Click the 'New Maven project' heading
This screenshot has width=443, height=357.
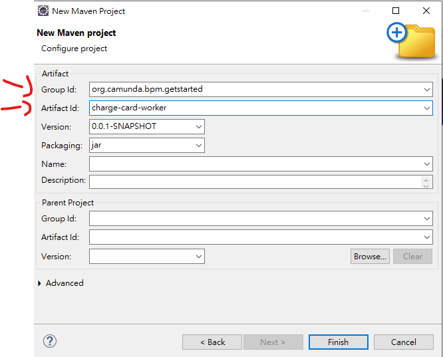tap(76, 33)
